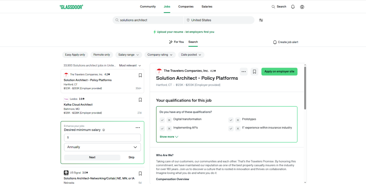Click the sparkle icon beside For You
The image size is (366, 184).
tap(171, 42)
